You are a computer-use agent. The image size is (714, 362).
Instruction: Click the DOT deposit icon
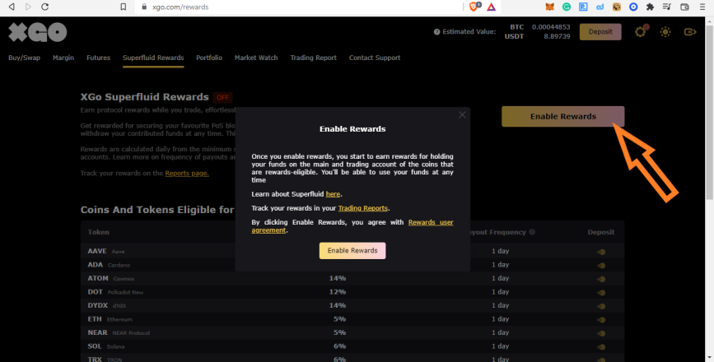coord(601,292)
